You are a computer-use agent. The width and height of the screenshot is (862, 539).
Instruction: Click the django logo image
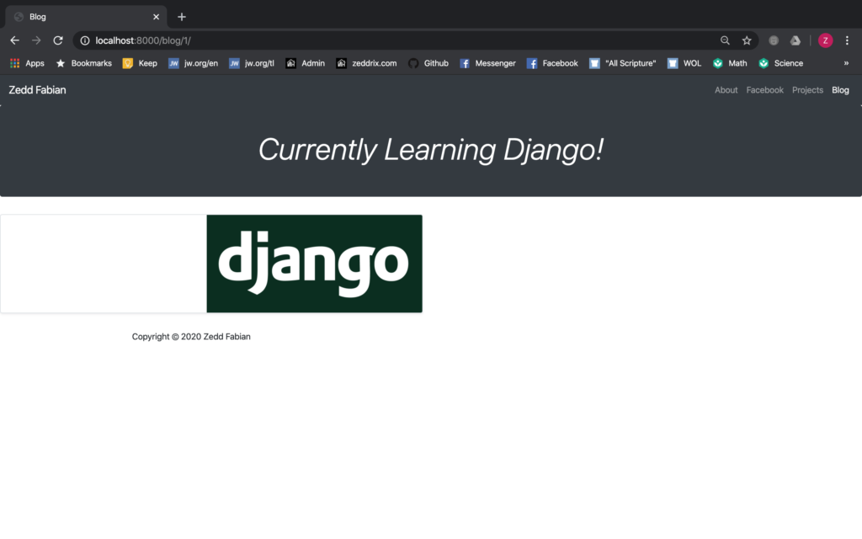(315, 264)
